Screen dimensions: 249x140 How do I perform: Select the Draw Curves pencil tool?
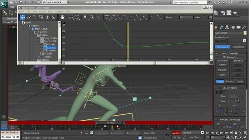(29, 17)
